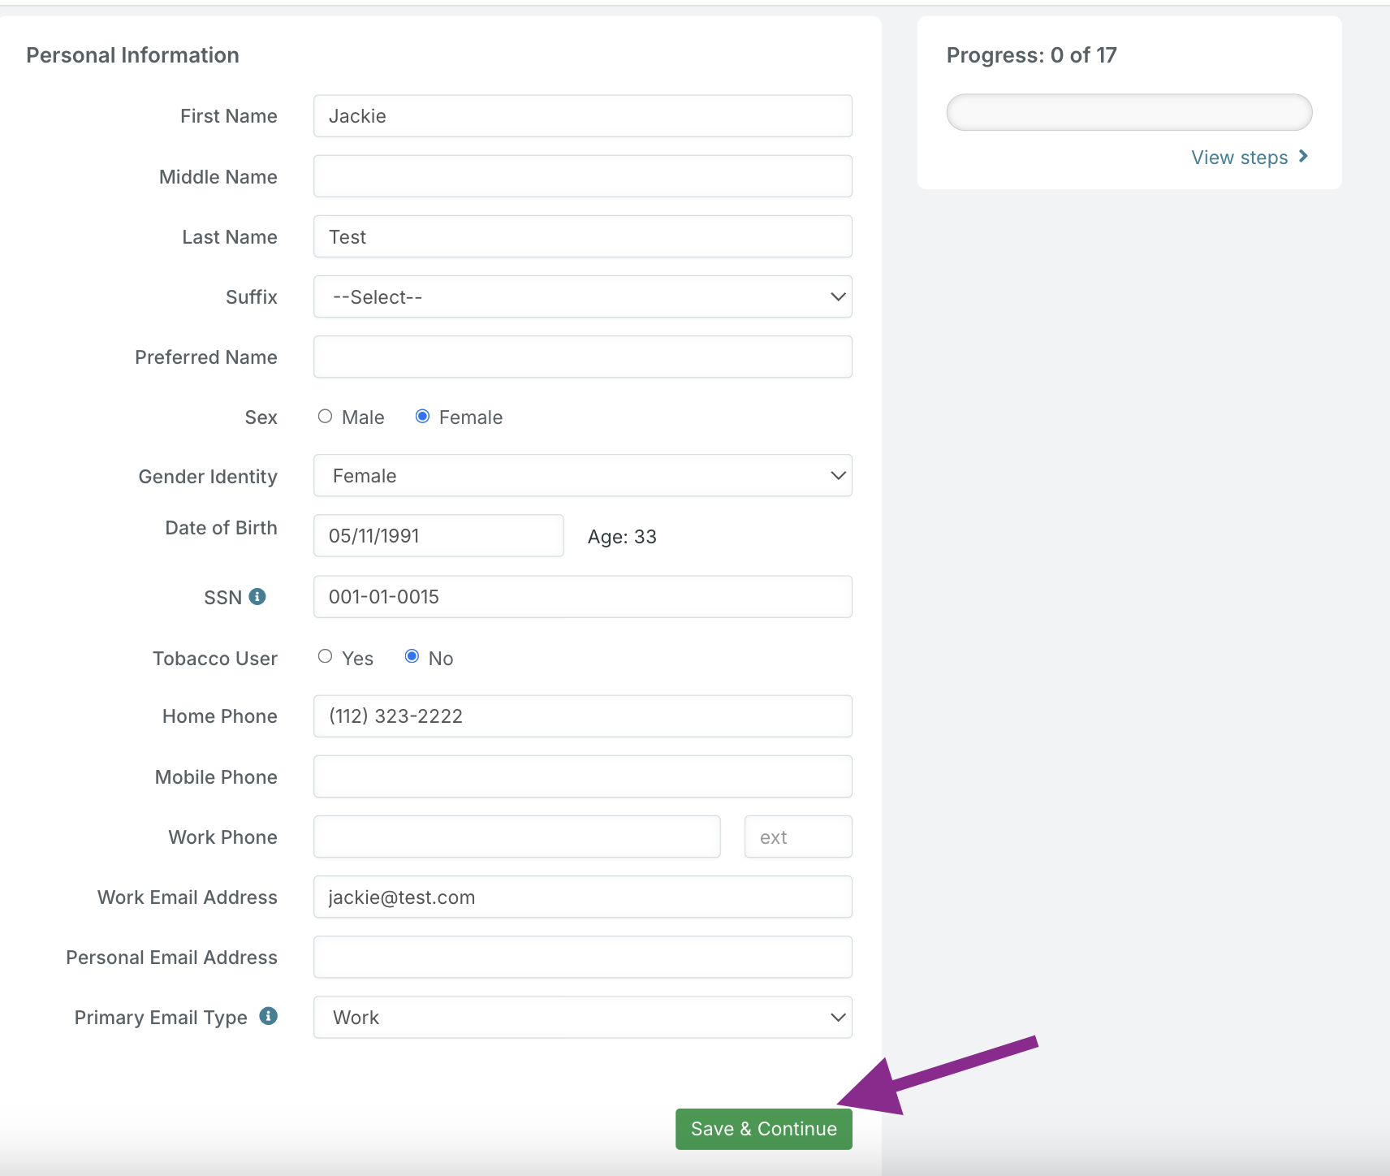Click into the Middle Name field
This screenshot has height=1176, width=1390.
pyautogui.click(x=582, y=177)
